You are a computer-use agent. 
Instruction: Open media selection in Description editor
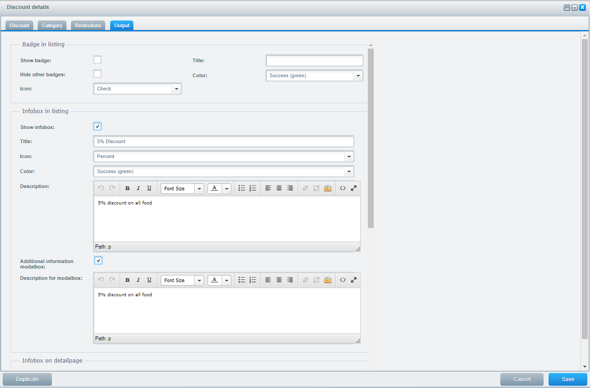tap(327, 189)
